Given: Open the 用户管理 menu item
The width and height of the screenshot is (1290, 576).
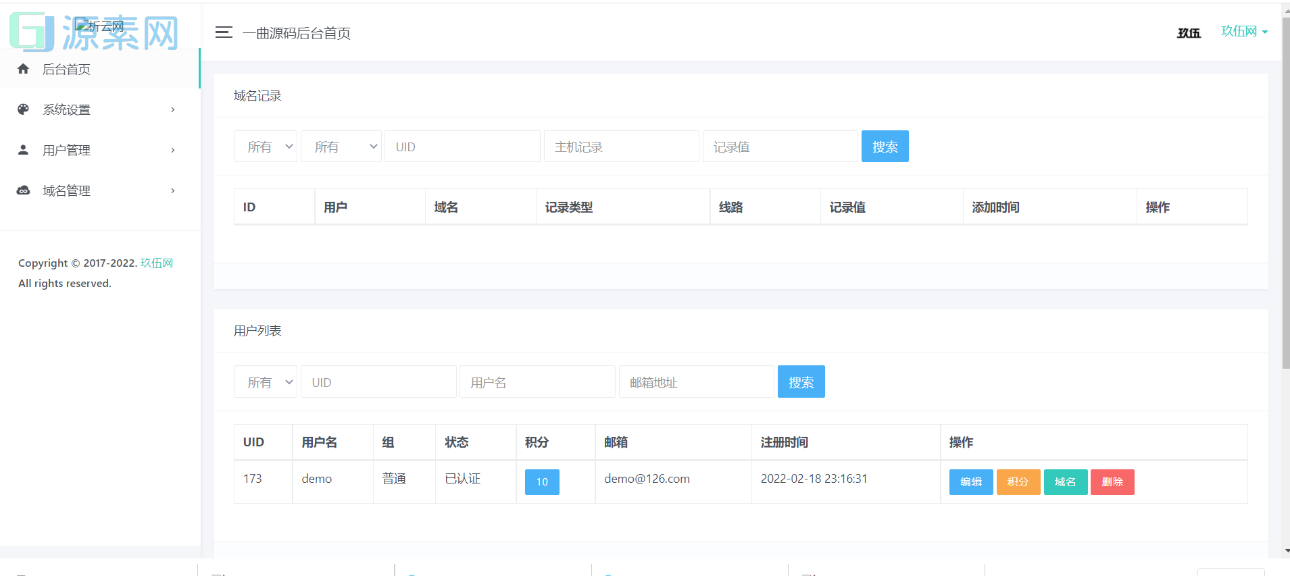Looking at the screenshot, I should tap(100, 150).
